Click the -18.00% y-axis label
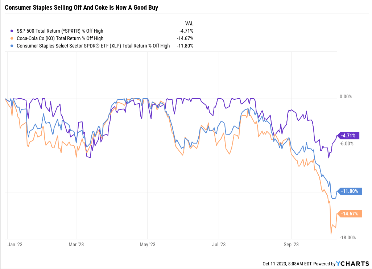 (347, 238)
